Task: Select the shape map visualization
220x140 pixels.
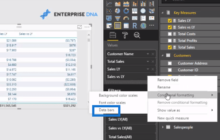Action: coord(109,18)
